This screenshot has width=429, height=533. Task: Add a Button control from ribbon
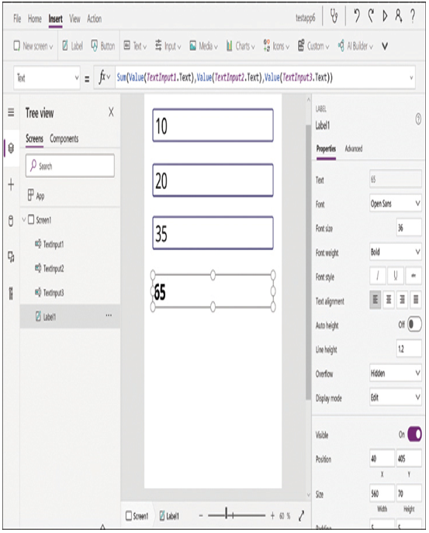click(x=103, y=46)
